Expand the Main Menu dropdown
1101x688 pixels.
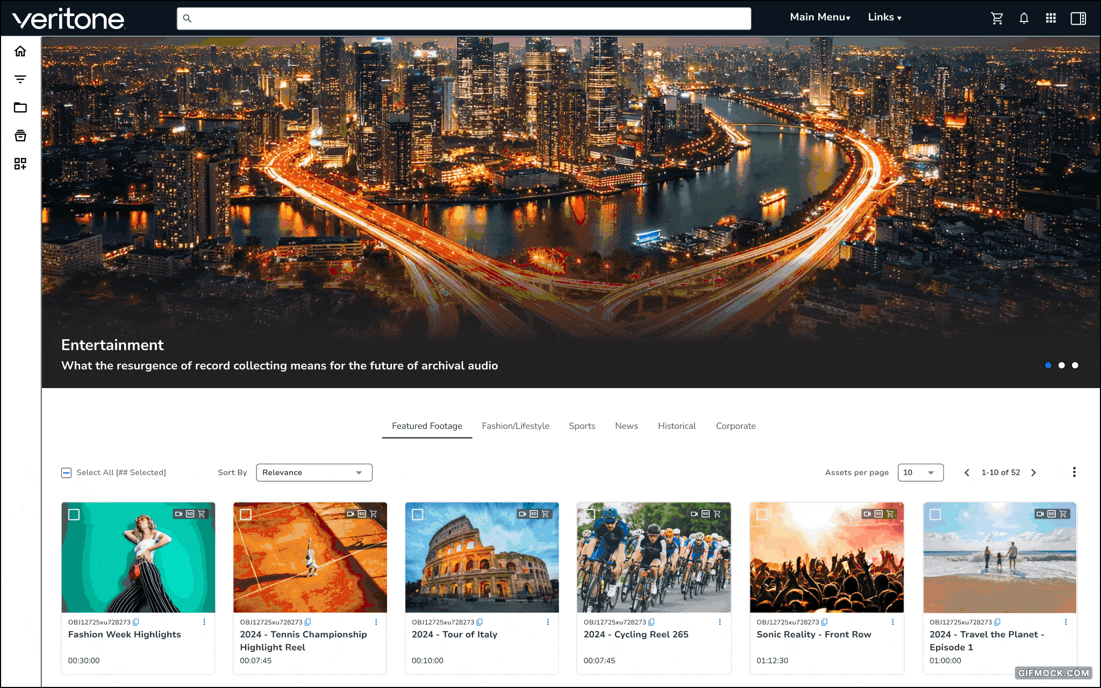point(820,17)
